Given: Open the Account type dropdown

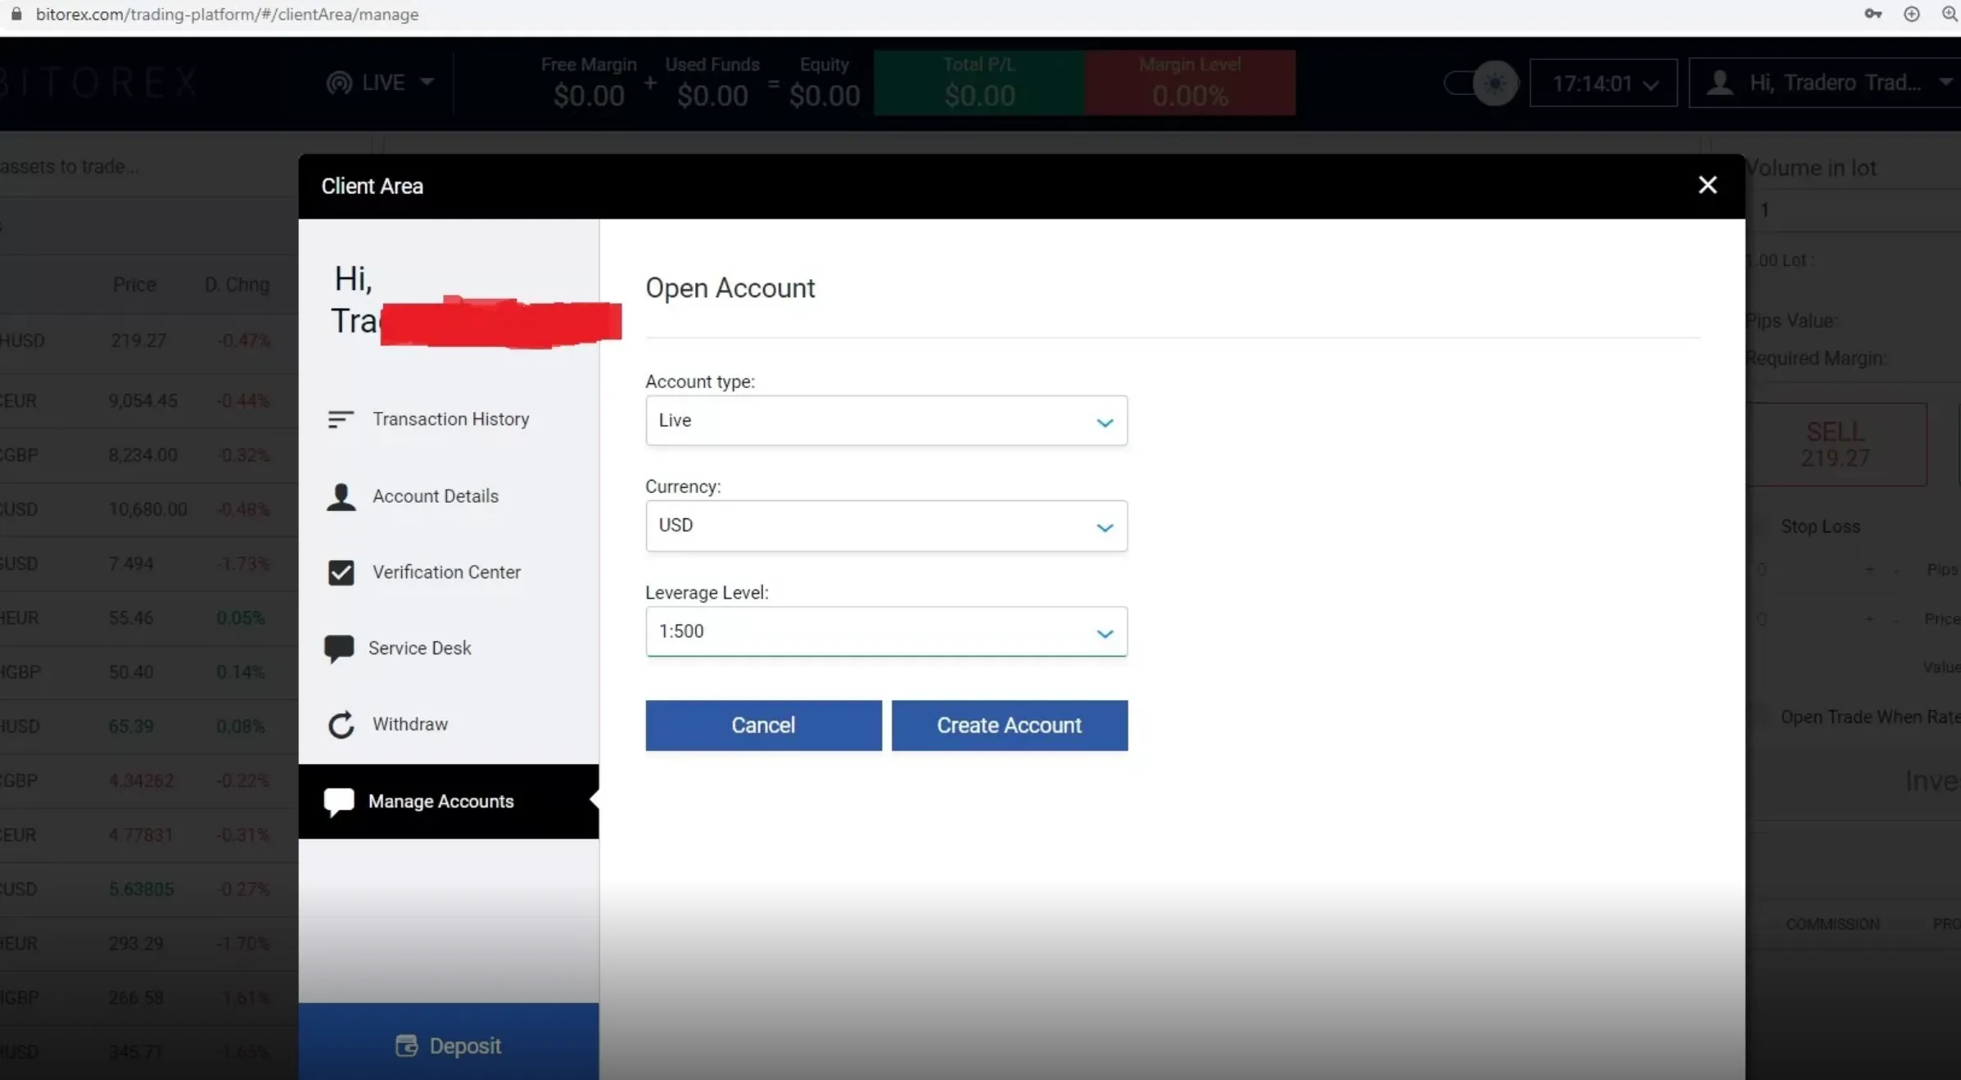Looking at the screenshot, I should pyautogui.click(x=886, y=421).
